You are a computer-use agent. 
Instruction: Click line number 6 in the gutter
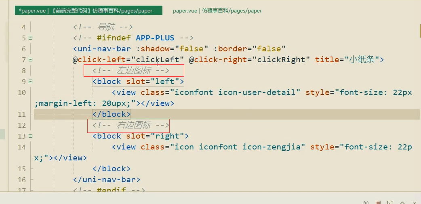[x=24, y=49]
